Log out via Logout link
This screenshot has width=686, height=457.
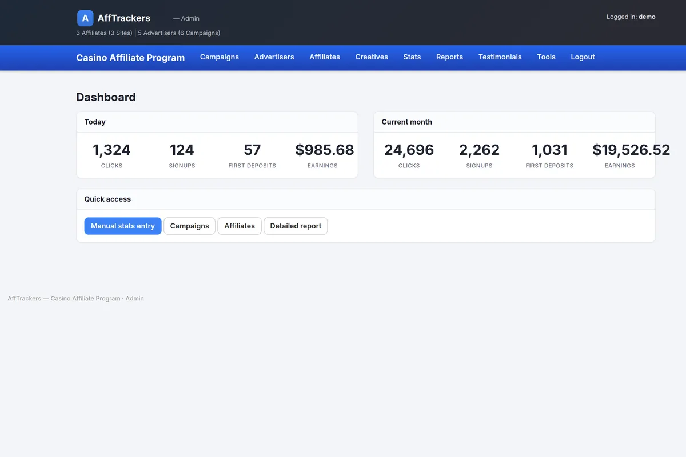coord(583,57)
